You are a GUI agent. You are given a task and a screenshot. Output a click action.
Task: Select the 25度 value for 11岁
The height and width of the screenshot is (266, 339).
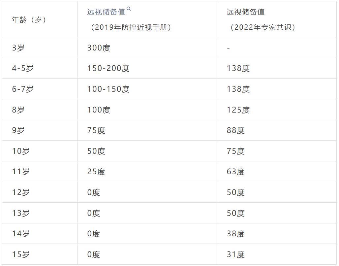tap(96, 172)
